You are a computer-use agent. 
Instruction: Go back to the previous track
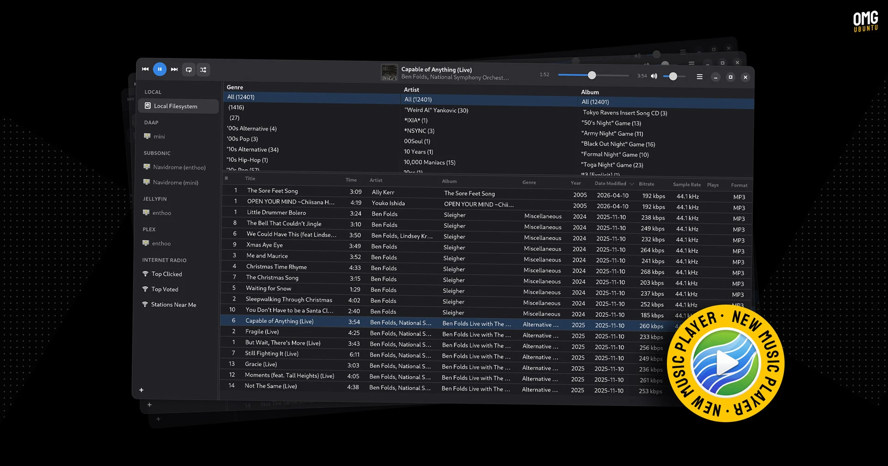click(x=145, y=69)
